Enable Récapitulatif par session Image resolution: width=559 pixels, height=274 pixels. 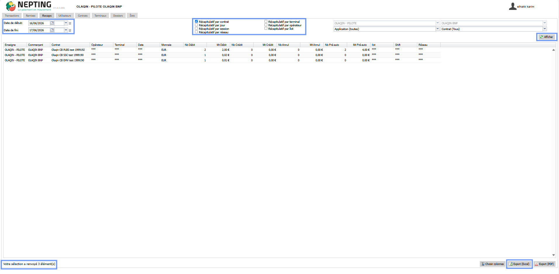pyautogui.click(x=196, y=28)
